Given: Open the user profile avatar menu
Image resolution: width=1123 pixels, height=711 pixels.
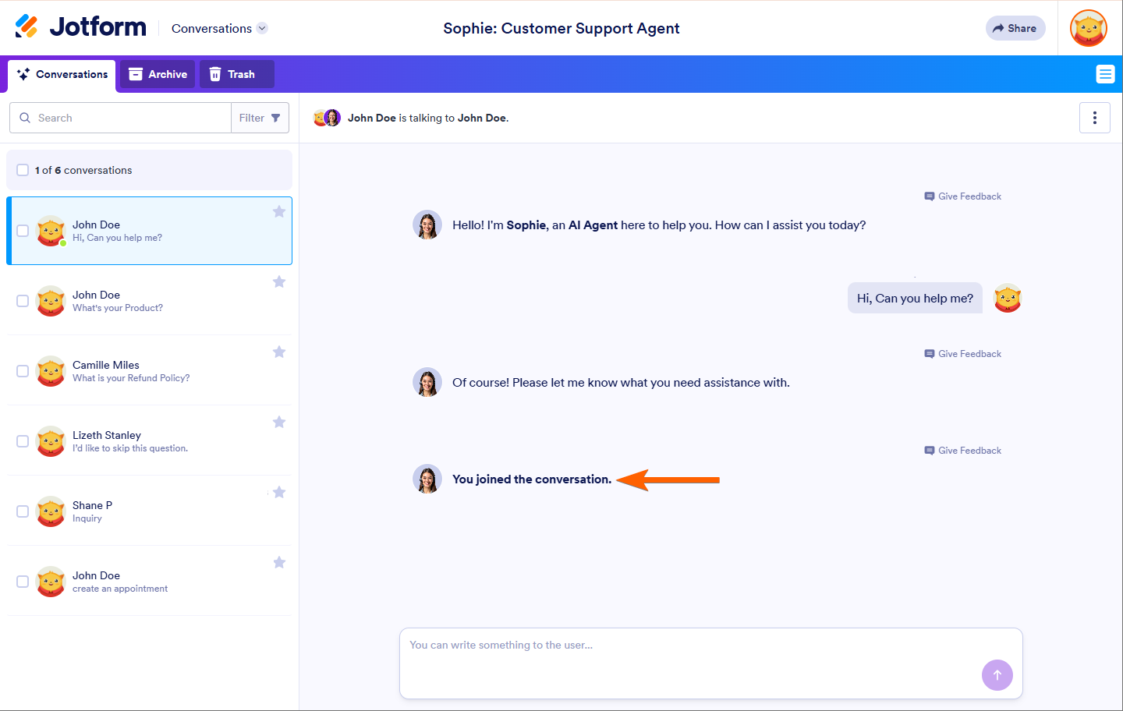Looking at the screenshot, I should click(x=1089, y=28).
